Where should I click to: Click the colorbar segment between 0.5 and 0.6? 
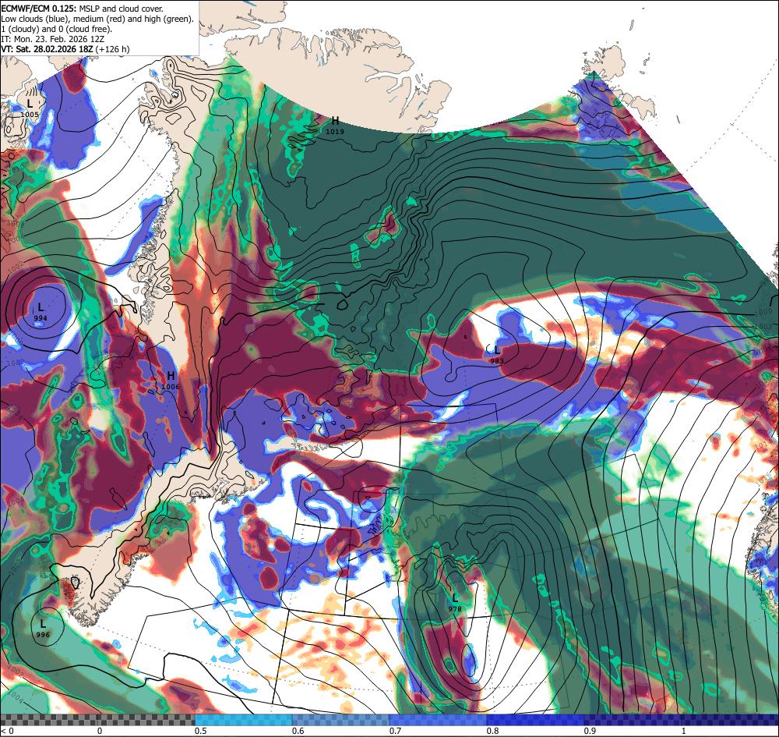pyautogui.click(x=243, y=720)
